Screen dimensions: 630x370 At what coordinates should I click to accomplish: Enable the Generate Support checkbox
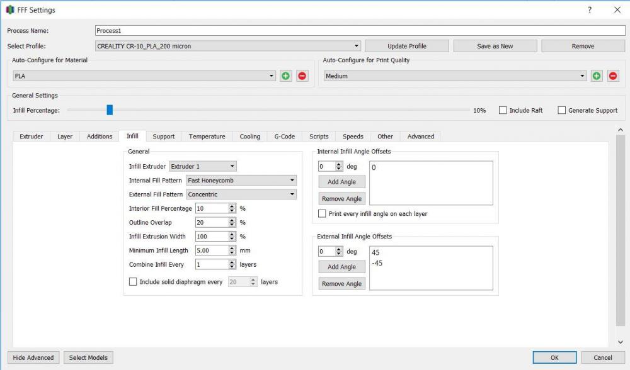[x=562, y=110]
